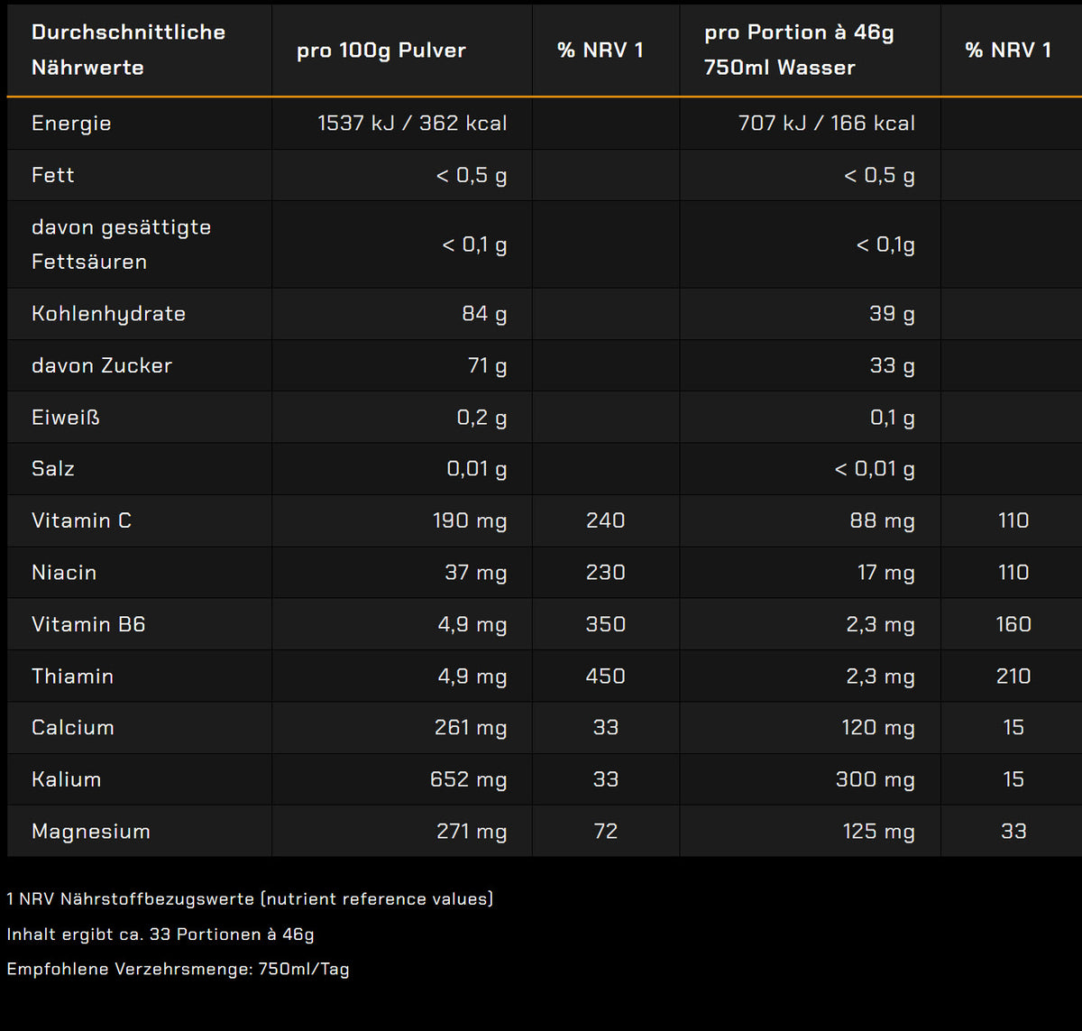Select 'davon gesättigte Fettsäuren' label
The width and height of the screenshot is (1082, 1031).
click(122, 244)
